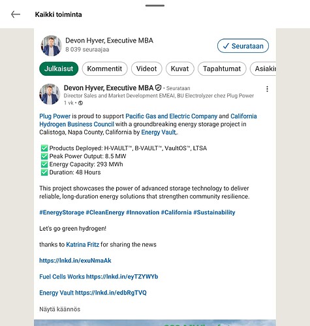
Task: Open the post author name Devon Hyver, Executive MBA
Action: [108, 88]
